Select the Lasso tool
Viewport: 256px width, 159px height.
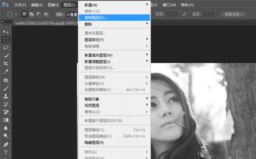pos(6,48)
